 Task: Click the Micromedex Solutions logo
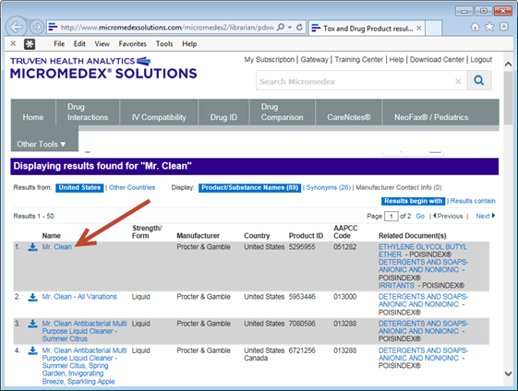[x=103, y=68]
